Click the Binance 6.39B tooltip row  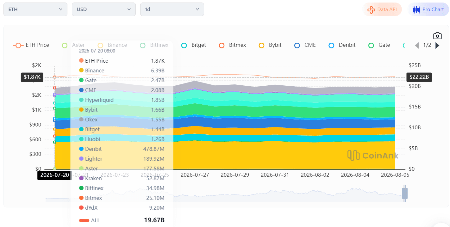[122, 71]
